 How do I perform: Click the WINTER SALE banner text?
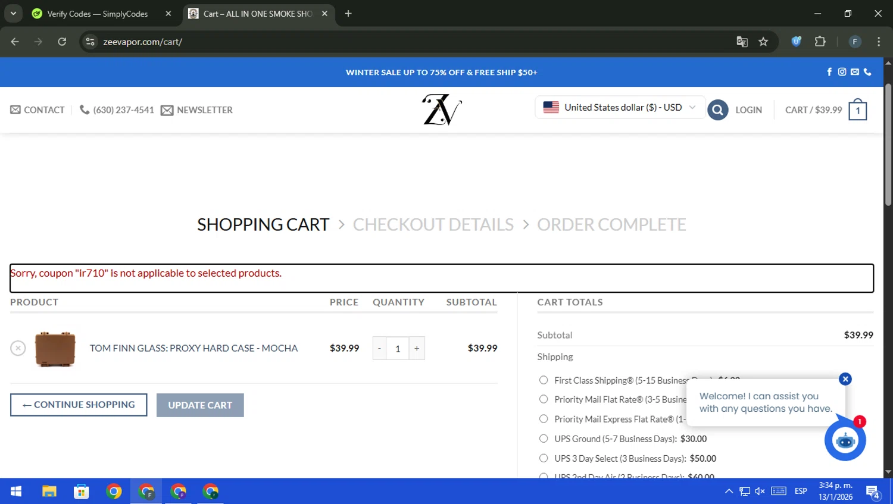tap(441, 72)
